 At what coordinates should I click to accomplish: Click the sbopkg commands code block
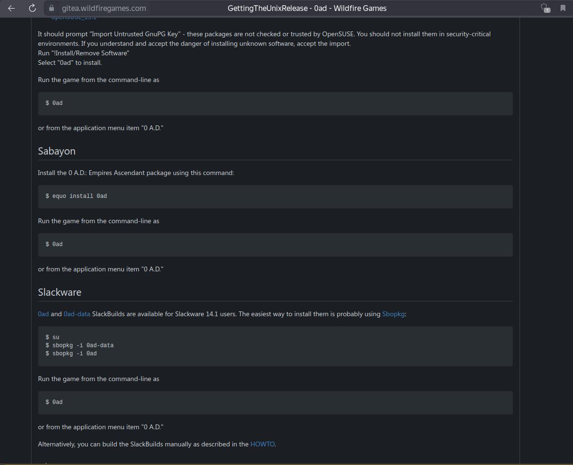pyautogui.click(x=275, y=346)
